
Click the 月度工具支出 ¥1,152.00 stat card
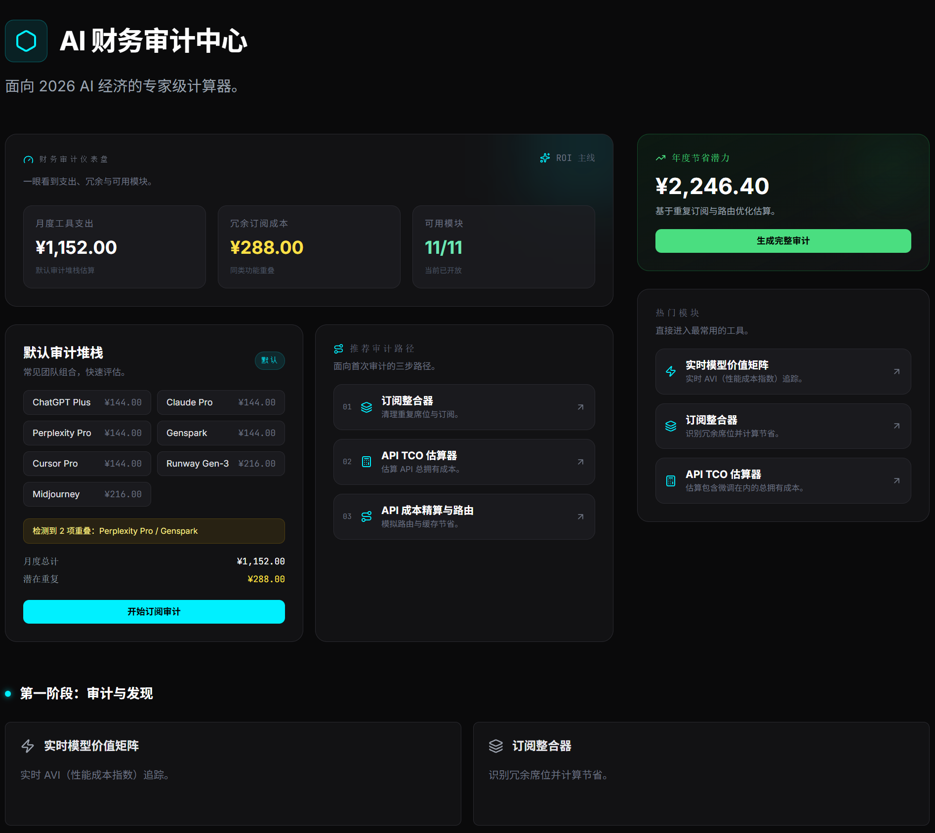coord(115,247)
